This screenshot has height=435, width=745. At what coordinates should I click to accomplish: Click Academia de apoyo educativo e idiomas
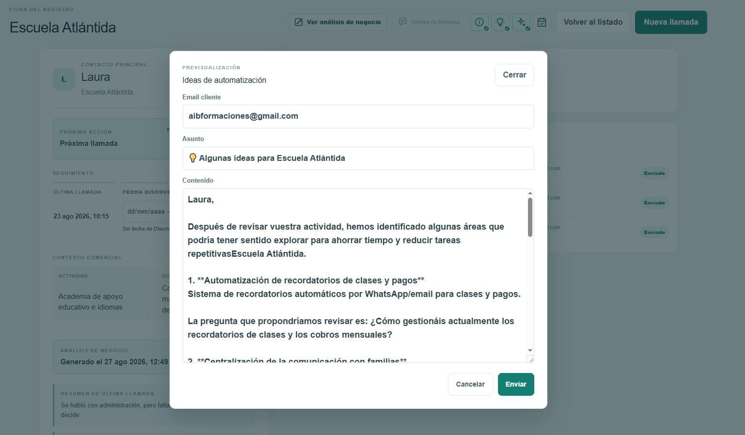click(x=91, y=302)
